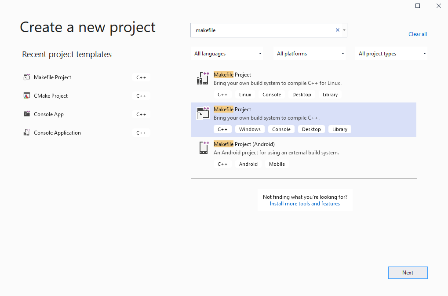This screenshot has height=296, width=448.
Task: Select Makefile Project in recent templates
Action: (52, 77)
